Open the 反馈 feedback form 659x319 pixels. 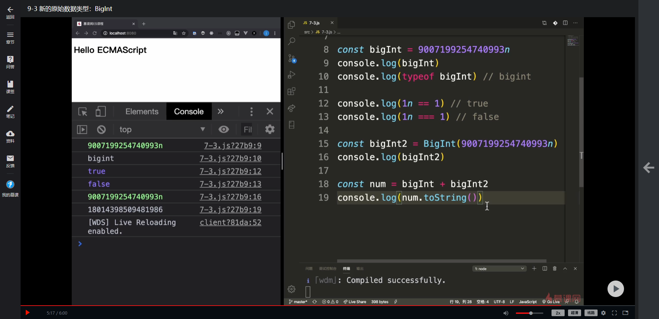(x=10, y=161)
